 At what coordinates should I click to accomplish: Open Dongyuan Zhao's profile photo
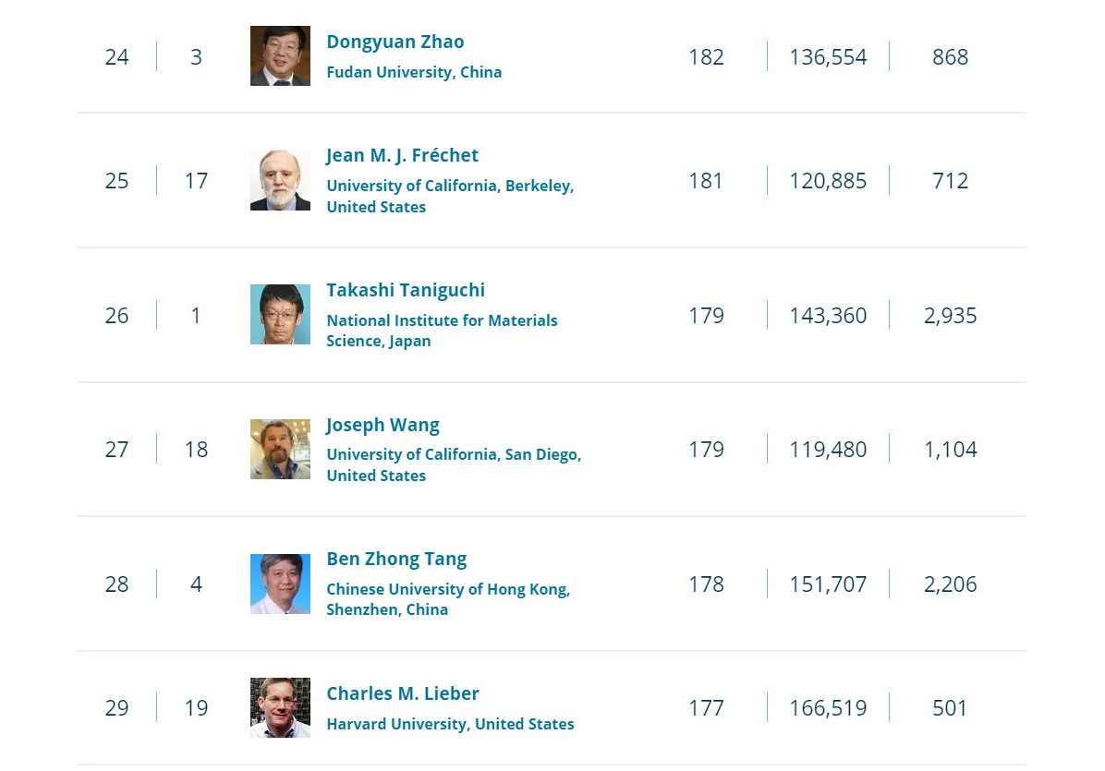[280, 55]
